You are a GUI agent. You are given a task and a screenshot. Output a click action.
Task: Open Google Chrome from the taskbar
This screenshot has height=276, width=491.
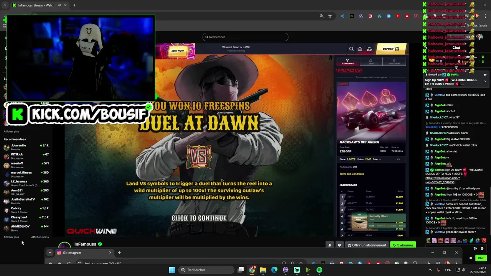click(x=252, y=270)
